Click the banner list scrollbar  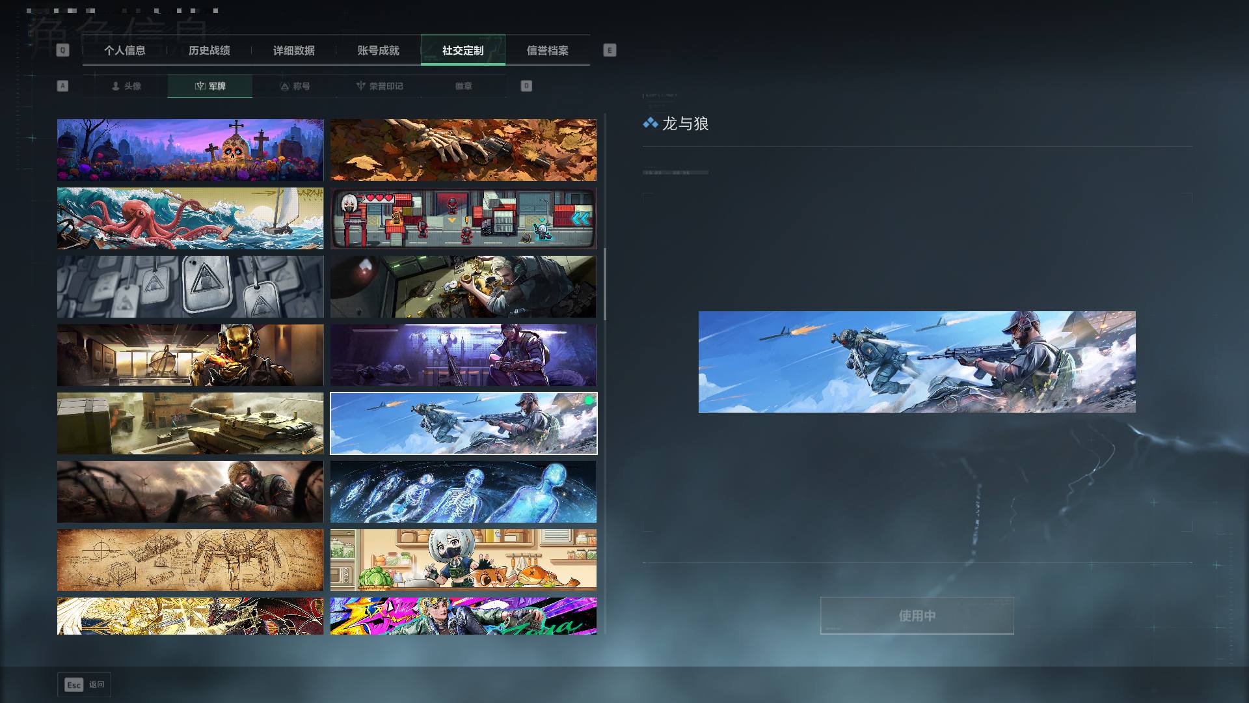[605, 284]
